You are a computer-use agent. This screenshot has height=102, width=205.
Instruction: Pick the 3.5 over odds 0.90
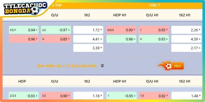(56, 96)
